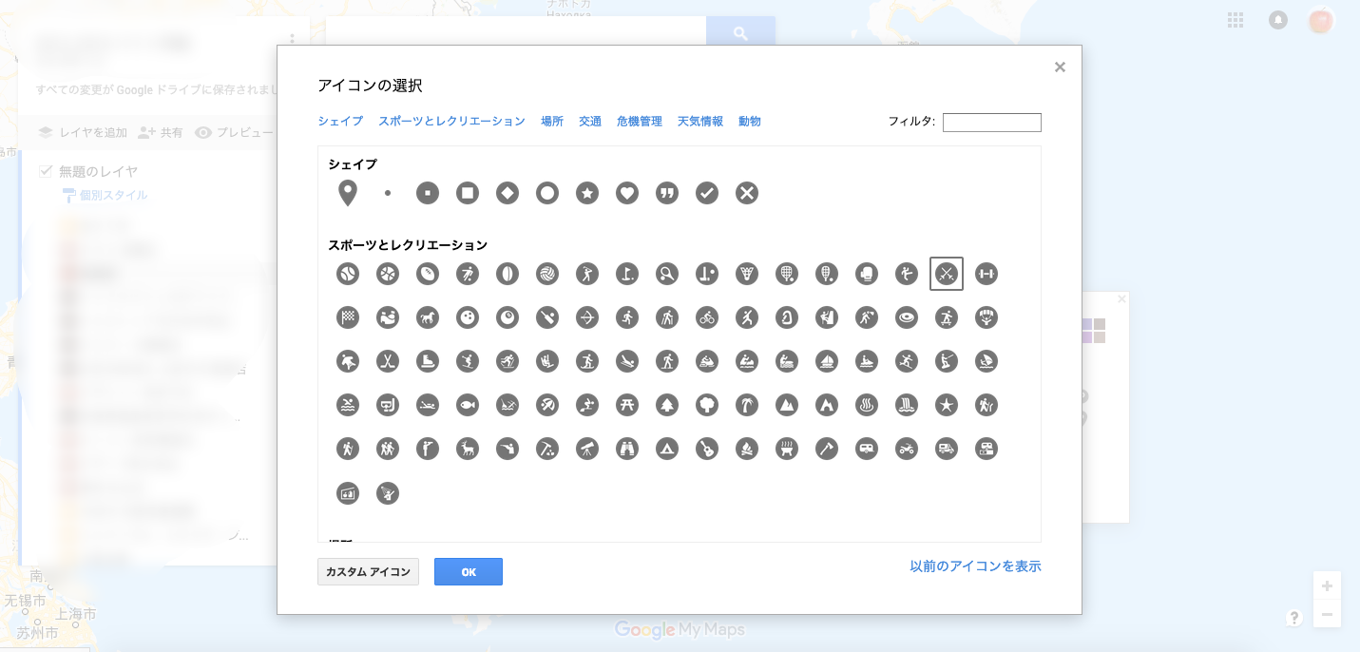Select the palm tree icon

(x=747, y=405)
